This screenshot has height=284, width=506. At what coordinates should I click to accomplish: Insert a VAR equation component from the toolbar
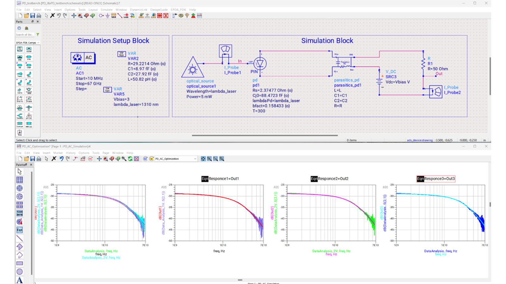pos(113,15)
